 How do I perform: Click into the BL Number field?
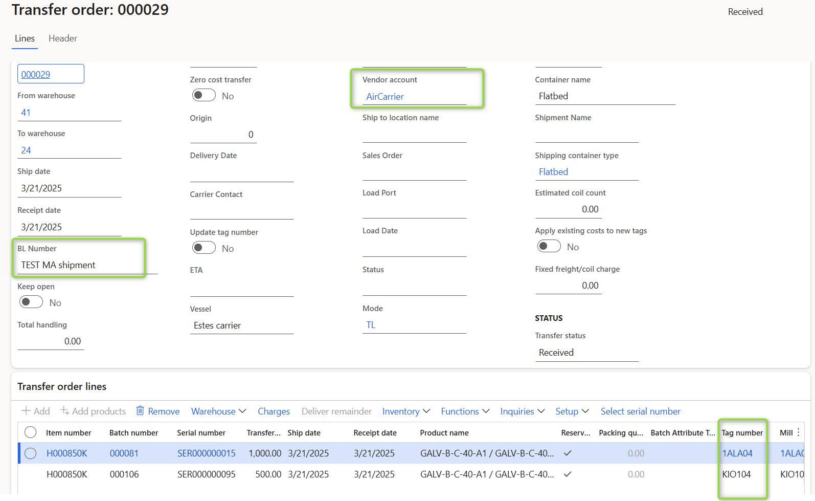79,265
